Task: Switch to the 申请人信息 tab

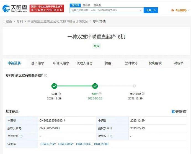Action: (61, 63)
